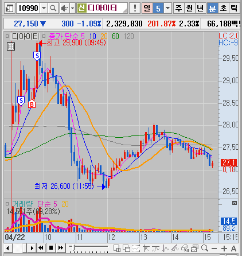The image size is (242, 256).
Task: Click the exclamation mark info button
Action: click(x=135, y=8)
